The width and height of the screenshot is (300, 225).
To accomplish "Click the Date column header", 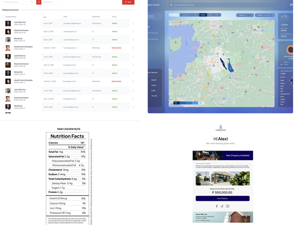I will click(45, 17).
